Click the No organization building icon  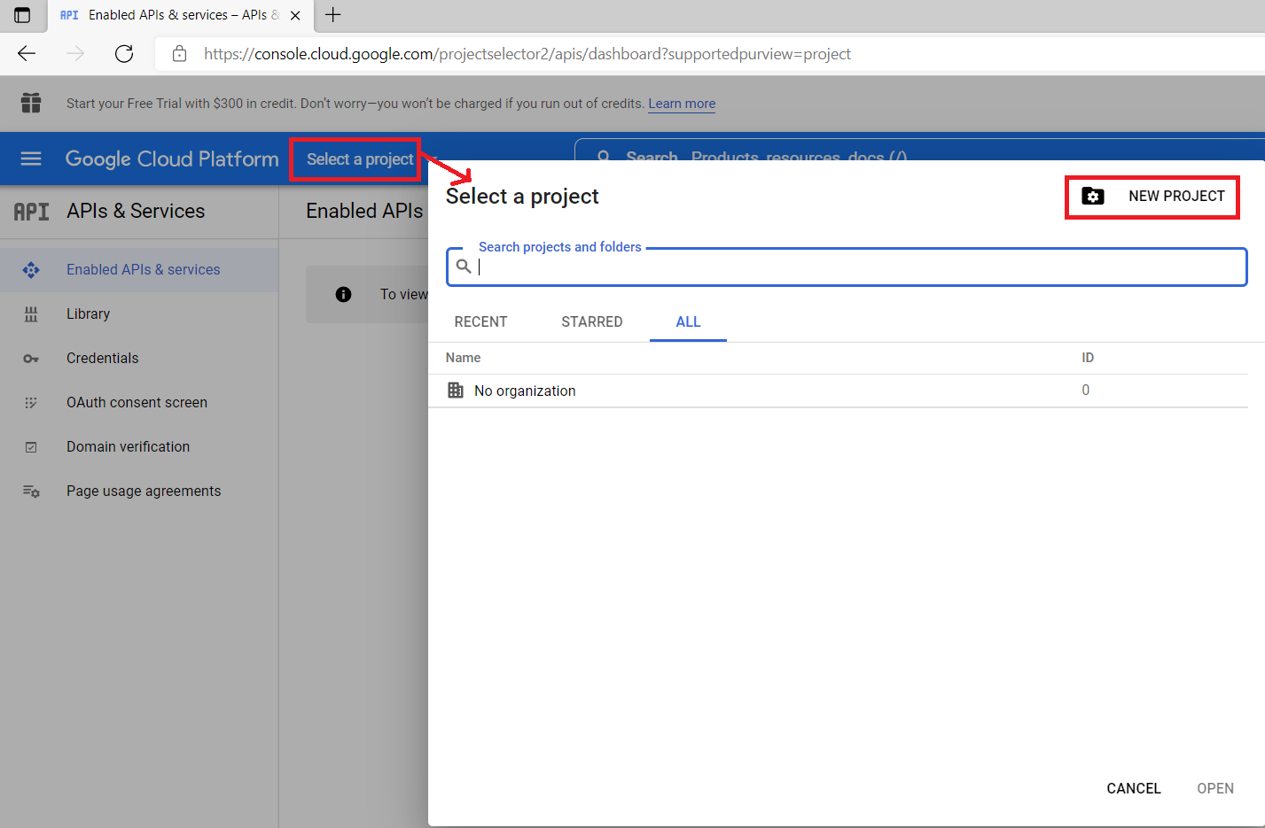[456, 391]
